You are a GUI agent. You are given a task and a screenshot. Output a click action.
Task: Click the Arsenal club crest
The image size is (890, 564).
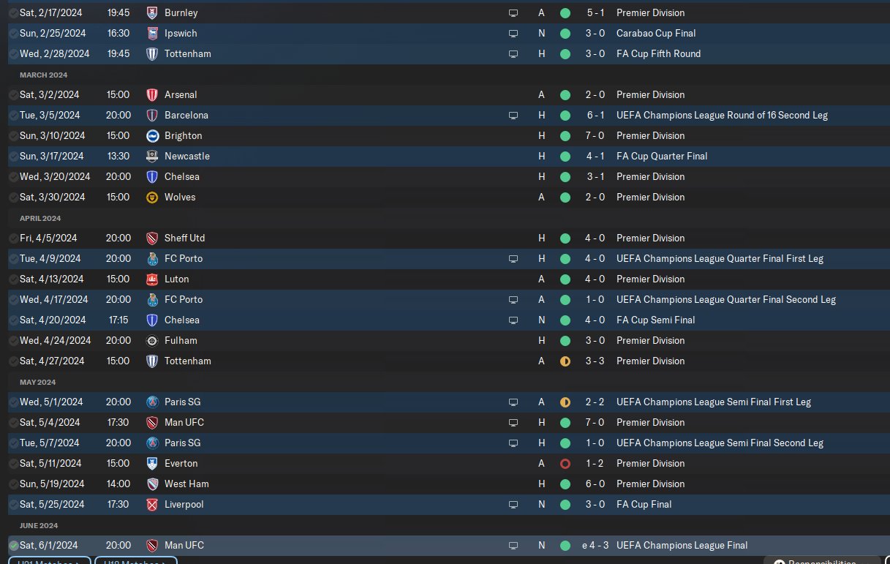point(152,94)
